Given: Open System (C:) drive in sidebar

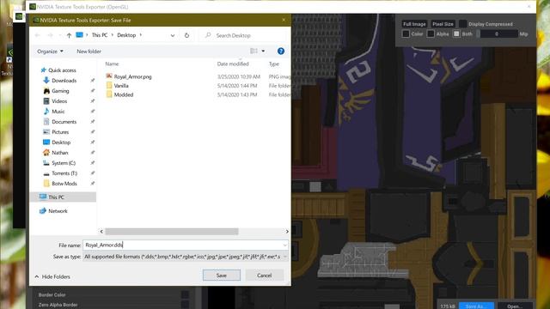Looking at the screenshot, I should [x=64, y=163].
